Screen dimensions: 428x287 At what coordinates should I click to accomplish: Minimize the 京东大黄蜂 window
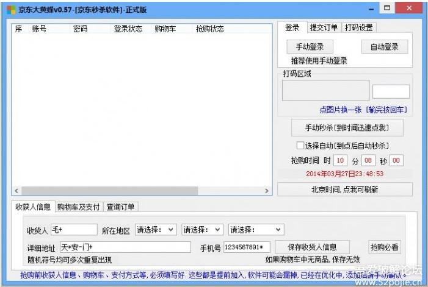(x=371, y=9)
